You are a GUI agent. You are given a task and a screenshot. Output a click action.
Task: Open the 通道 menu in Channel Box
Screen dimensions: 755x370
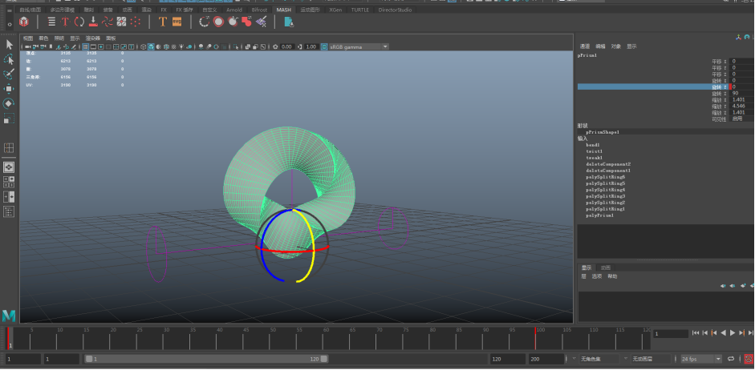[x=585, y=46]
